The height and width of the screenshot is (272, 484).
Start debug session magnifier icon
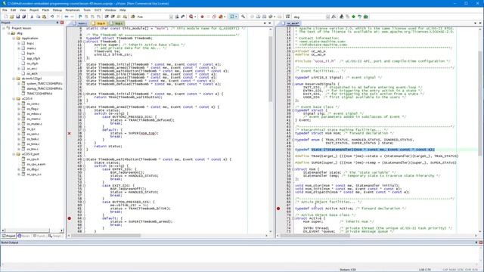(x=191, y=17)
